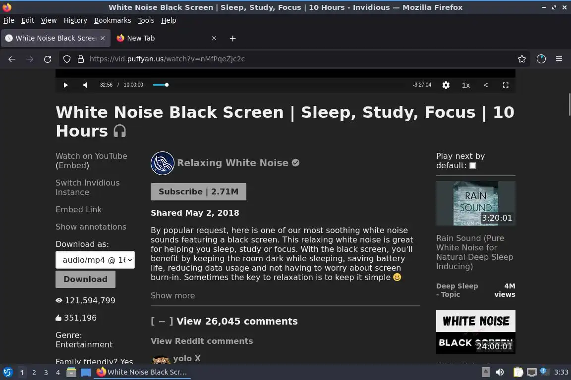
Task: Open Rain Sound (Pure White Noise) title link
Action: pos(474,252)
